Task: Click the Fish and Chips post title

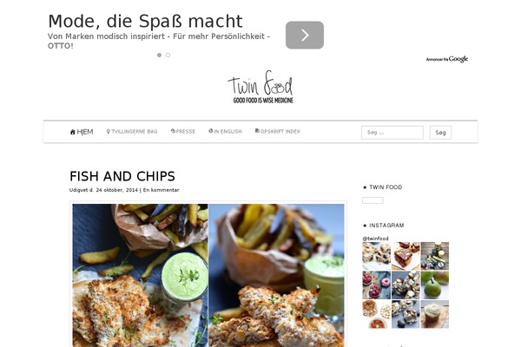Action: point(122,176)
